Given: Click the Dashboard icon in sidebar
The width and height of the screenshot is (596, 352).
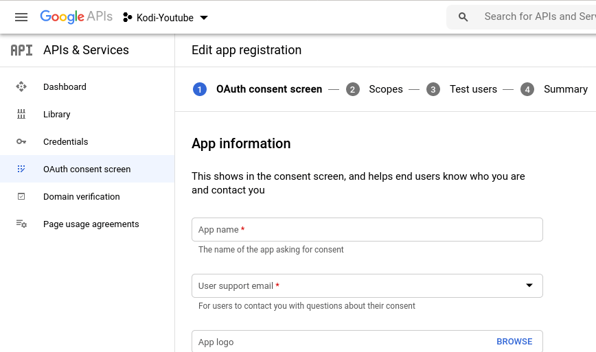Looking at the screenshot, I should (21, 87).
